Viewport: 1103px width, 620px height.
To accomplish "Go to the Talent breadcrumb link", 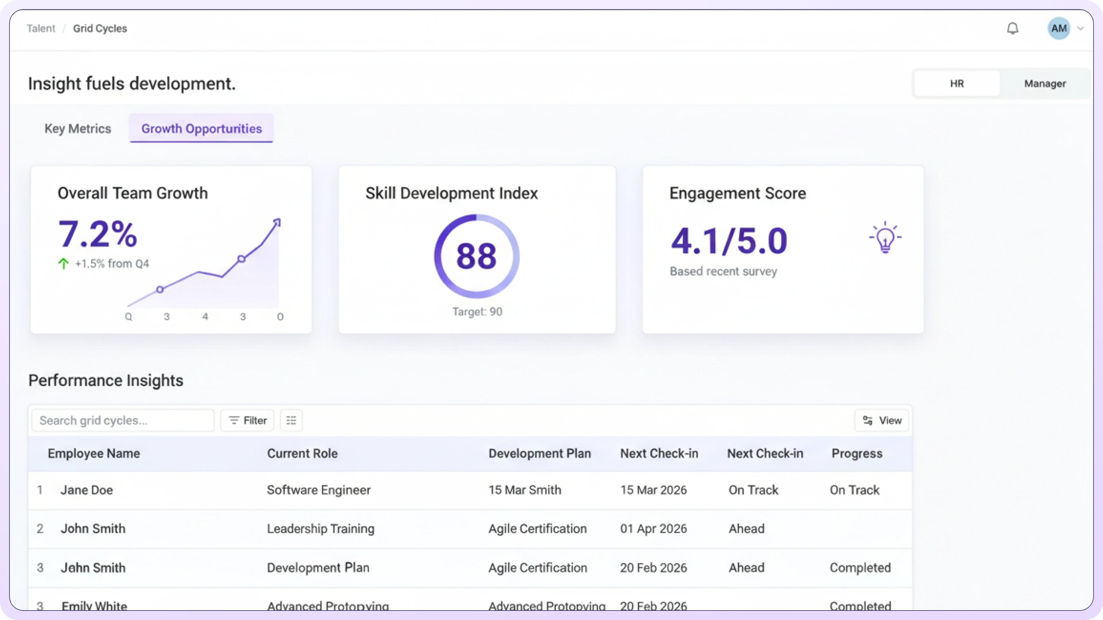I will pos(41,28).
